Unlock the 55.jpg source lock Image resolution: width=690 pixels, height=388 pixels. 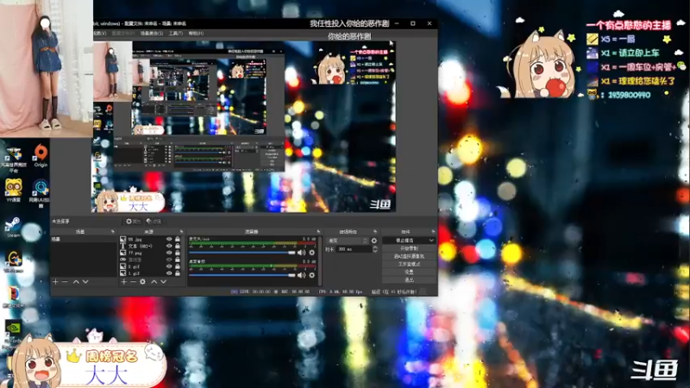(x=178, y=240)
